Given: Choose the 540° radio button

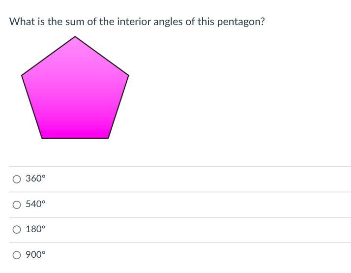Looking at the screenshot, I should tap(17, 205).
